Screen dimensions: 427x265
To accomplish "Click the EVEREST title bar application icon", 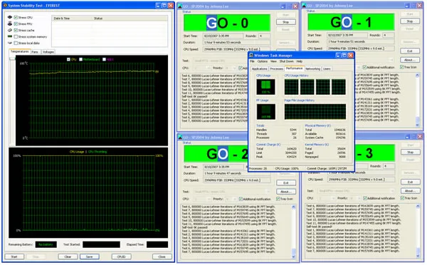I will (5, 6).
